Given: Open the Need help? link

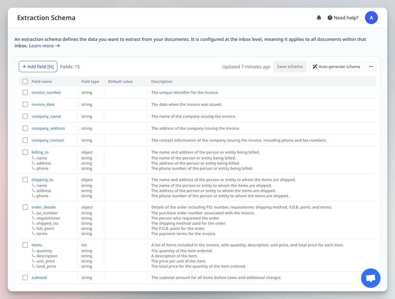Looking at the screenshot, I should pyautogui.click(x=343, y=18).
